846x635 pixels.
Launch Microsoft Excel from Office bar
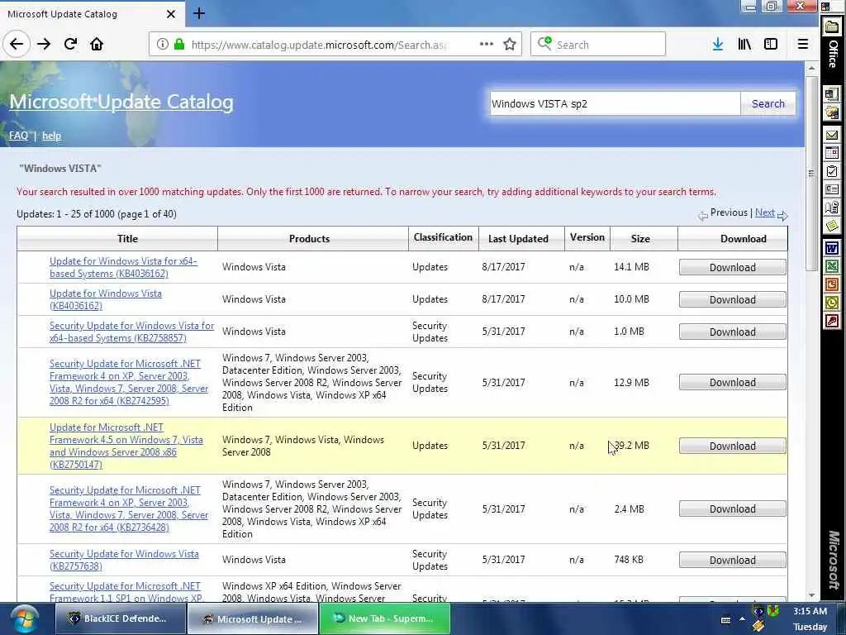click(832, 266)
